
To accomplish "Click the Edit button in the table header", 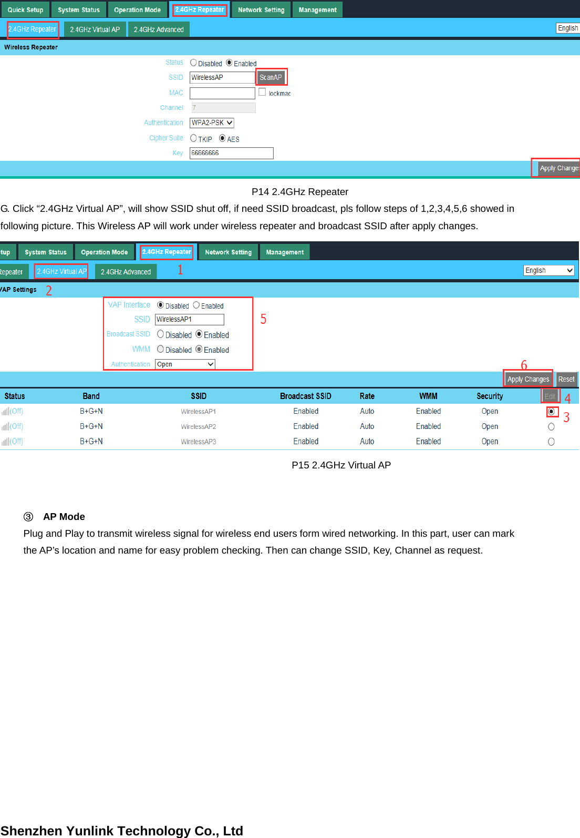I will tap(550, 396).
